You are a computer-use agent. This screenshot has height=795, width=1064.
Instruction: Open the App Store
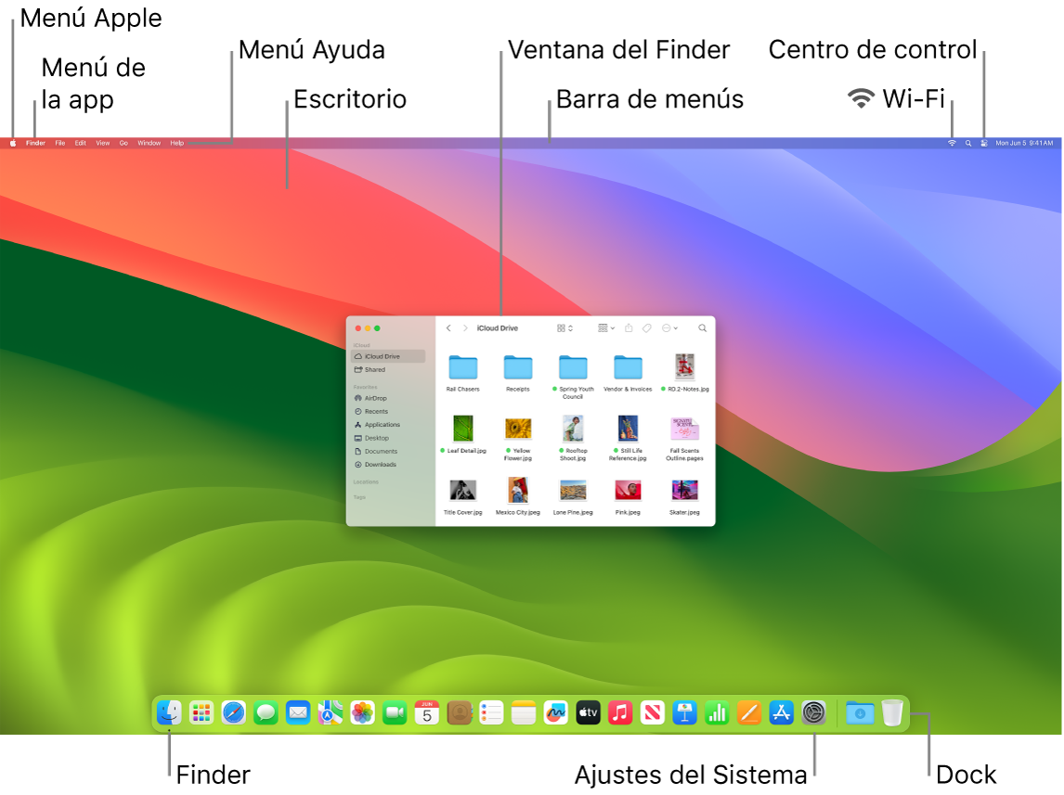782,713
